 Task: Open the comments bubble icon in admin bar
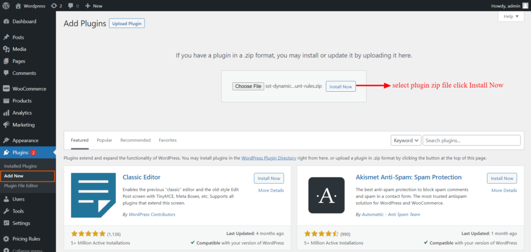pyautogui.click(x=71, y=6)
